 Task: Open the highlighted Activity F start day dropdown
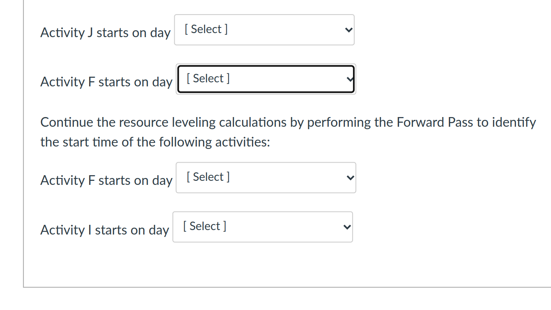[x=265, y=79]
